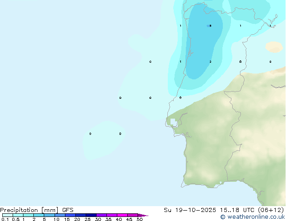Click the '40' legend scale label

pyautogui.click(x=119, y=219)
